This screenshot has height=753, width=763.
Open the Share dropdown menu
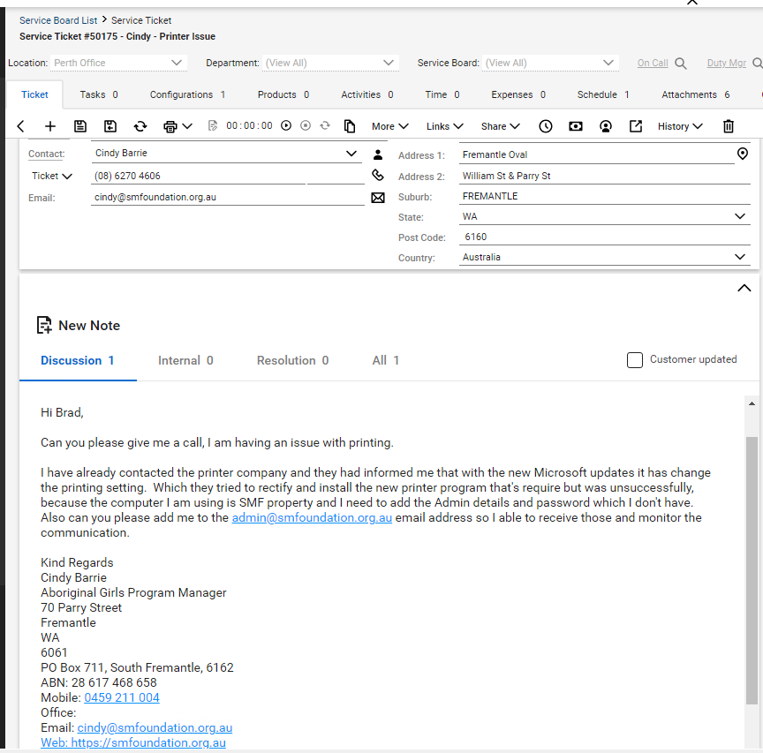500,126
